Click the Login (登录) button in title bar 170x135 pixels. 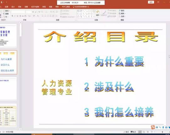[x=151, y=2]
